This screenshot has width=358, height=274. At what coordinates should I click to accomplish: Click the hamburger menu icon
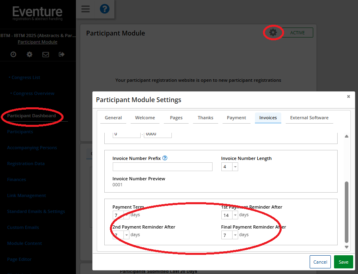coord(86,9)
